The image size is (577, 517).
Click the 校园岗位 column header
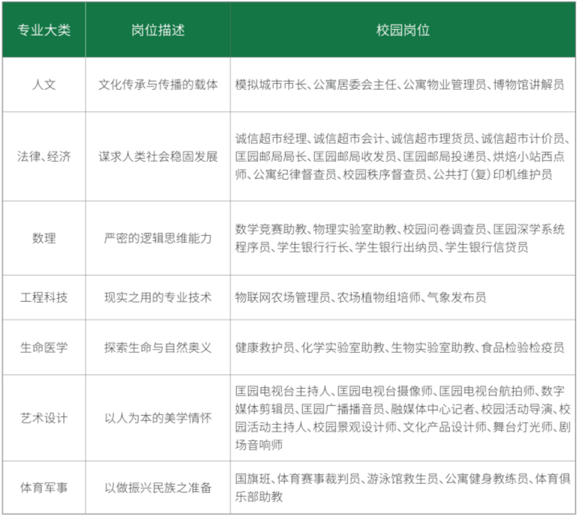(403, 30)
